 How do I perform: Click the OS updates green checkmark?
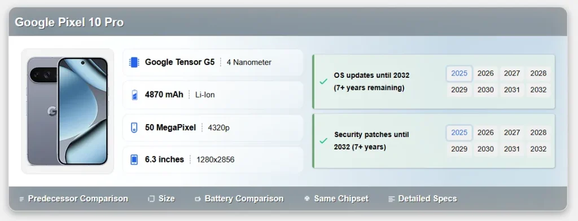pos(323,81)
